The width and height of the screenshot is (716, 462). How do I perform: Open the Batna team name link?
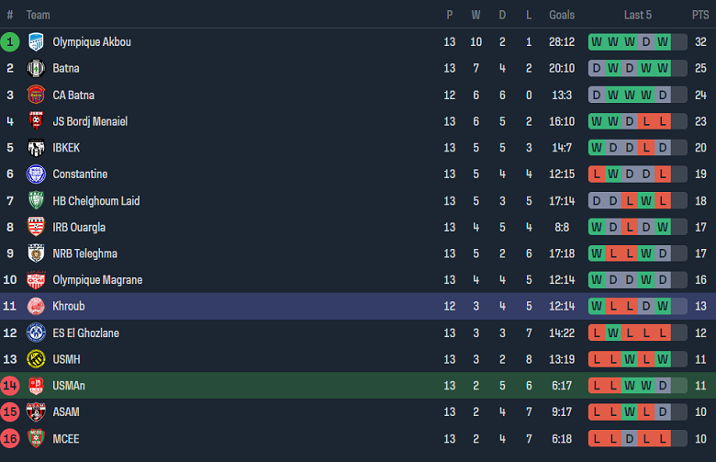point(66,68)
